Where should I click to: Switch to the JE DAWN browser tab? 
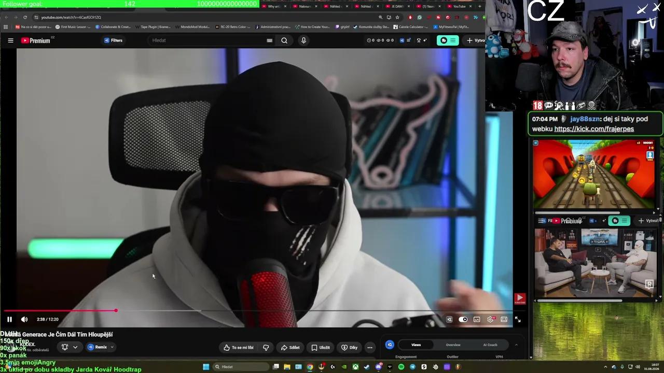(x=397, y=6)
